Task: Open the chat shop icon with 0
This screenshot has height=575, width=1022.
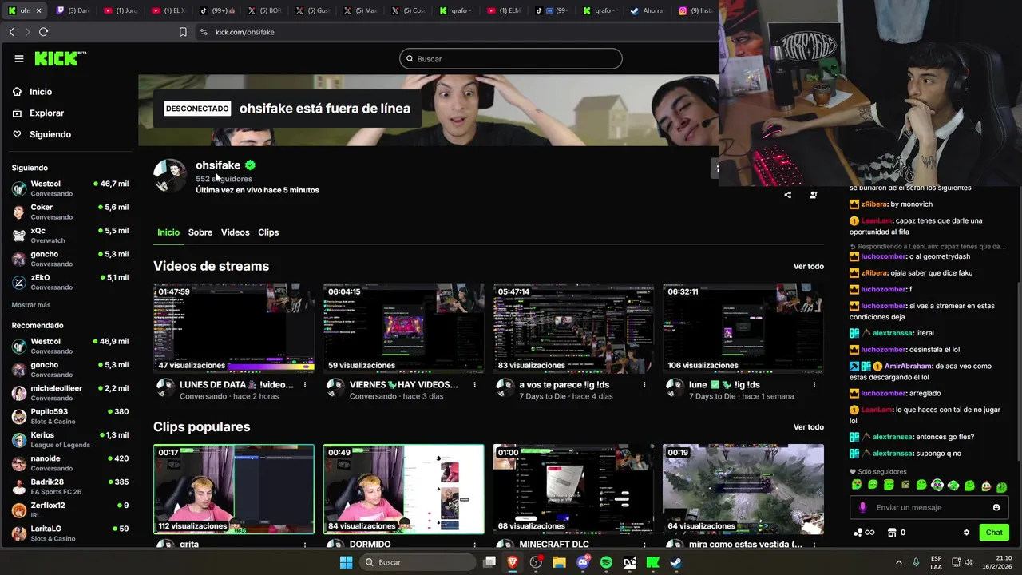Action: [897, 533]
